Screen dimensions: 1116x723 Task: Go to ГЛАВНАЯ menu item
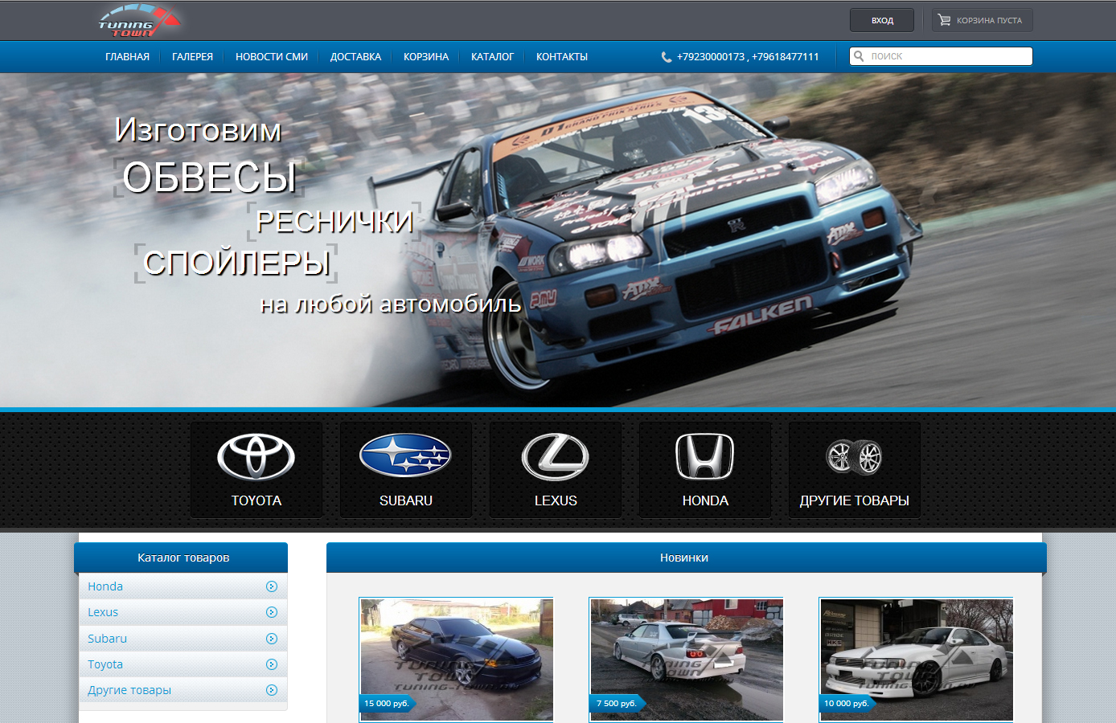(127, 57)
